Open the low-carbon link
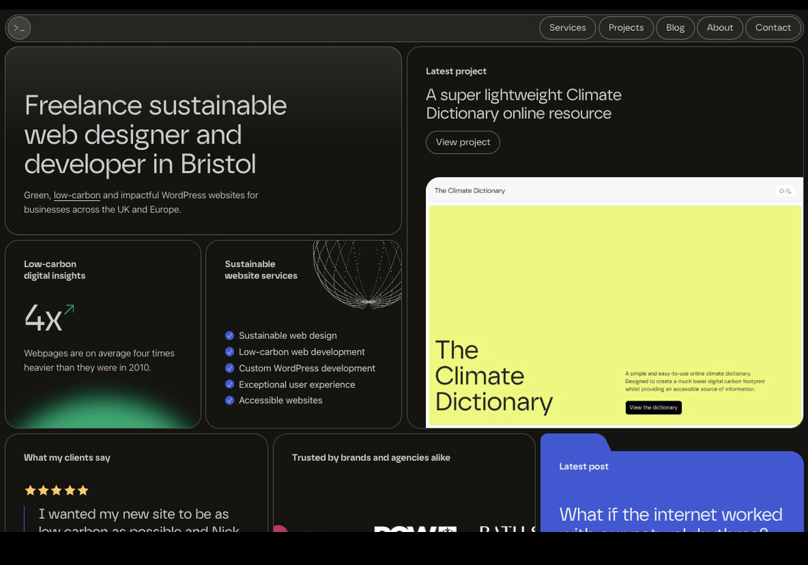This screenshot has height=565, width=808. (76, 195)
